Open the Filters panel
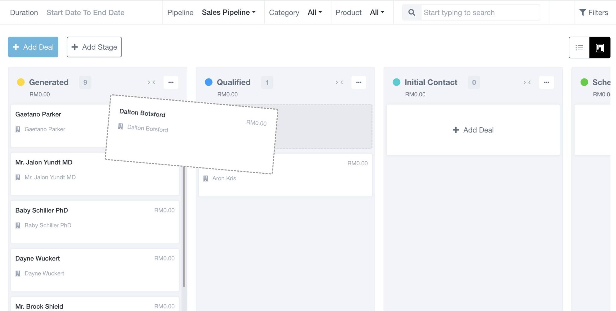The height and width of the screenshot is (311, 616). tap(593, 12)
